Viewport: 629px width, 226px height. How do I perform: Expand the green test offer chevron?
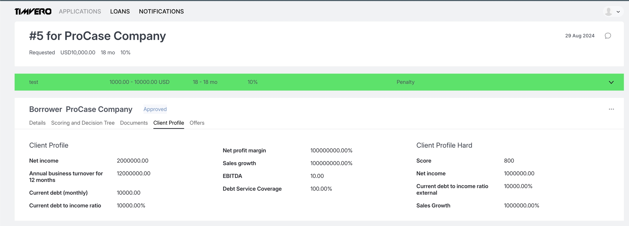(611, 82)
